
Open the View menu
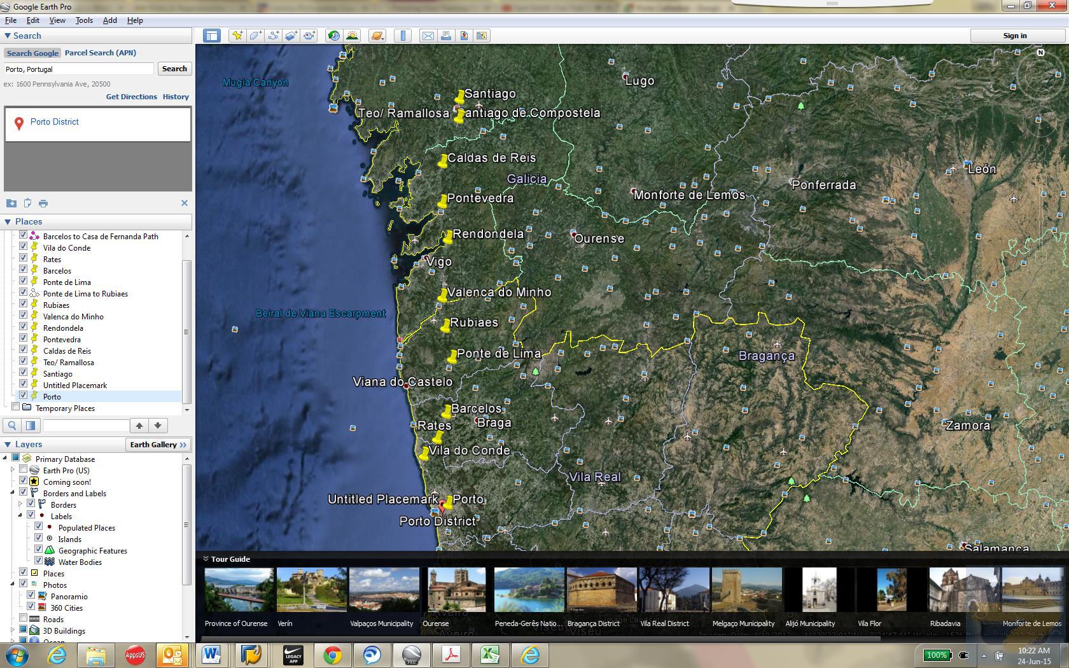point(57,20)
